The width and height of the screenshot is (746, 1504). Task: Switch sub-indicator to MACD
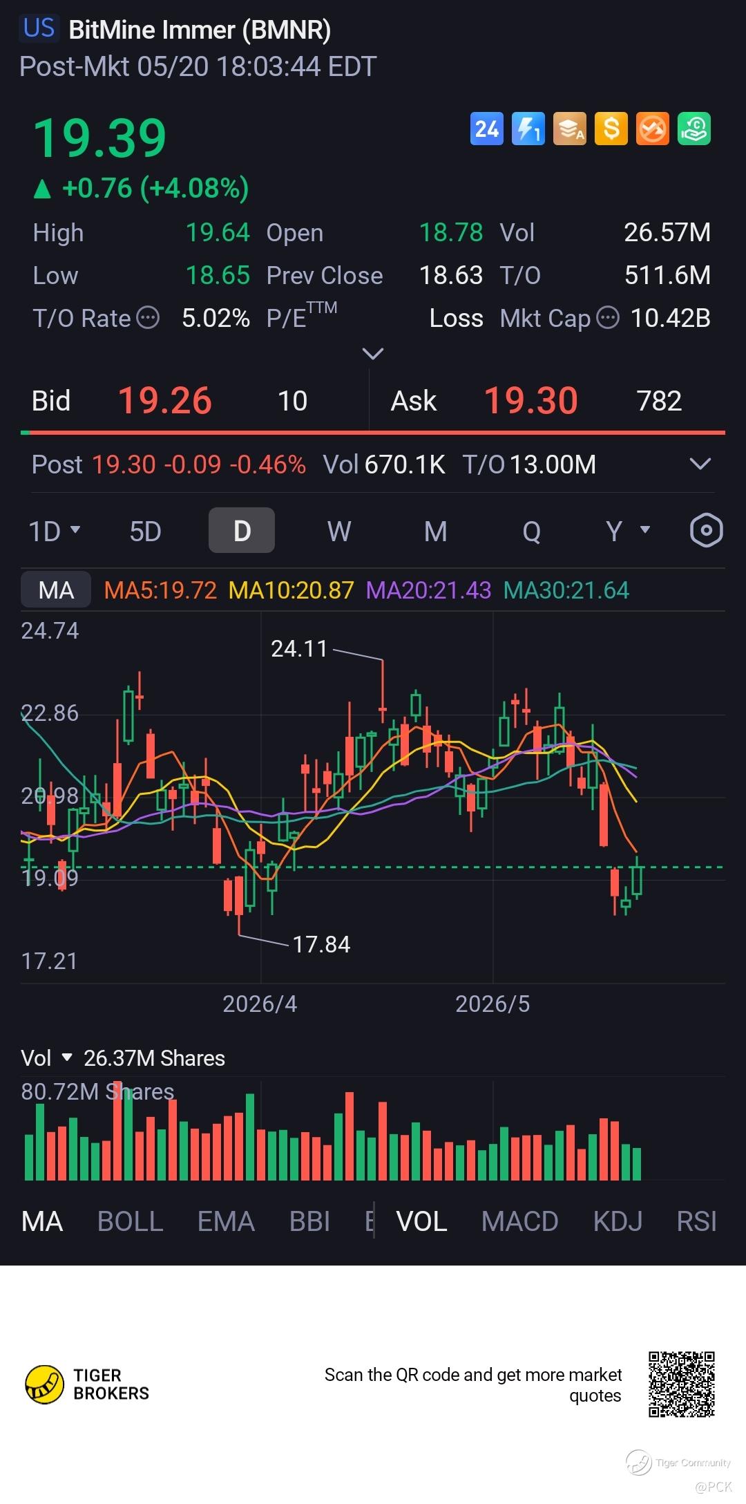click(x=520, y=1221)
